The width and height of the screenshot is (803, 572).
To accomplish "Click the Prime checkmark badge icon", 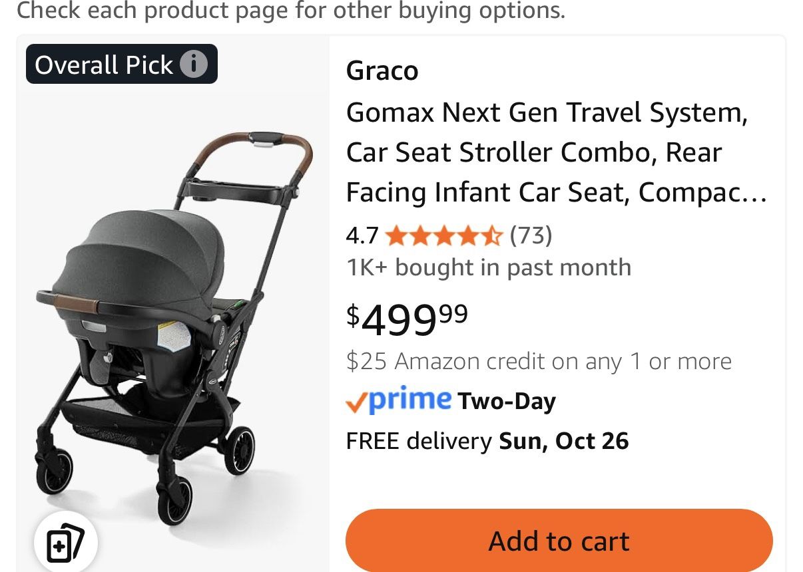I will 356,400.
